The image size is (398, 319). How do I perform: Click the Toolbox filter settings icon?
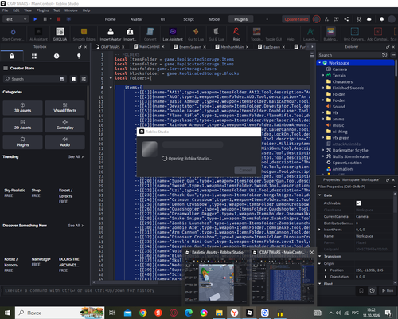[x=84, y=79]
